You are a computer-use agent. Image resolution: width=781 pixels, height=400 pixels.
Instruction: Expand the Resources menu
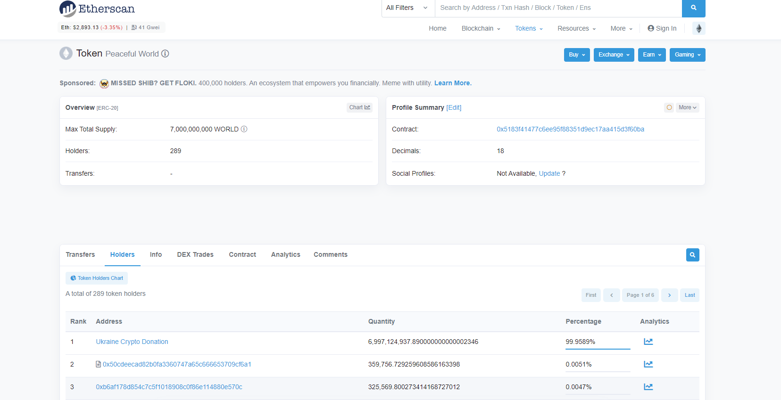(576, 28)
